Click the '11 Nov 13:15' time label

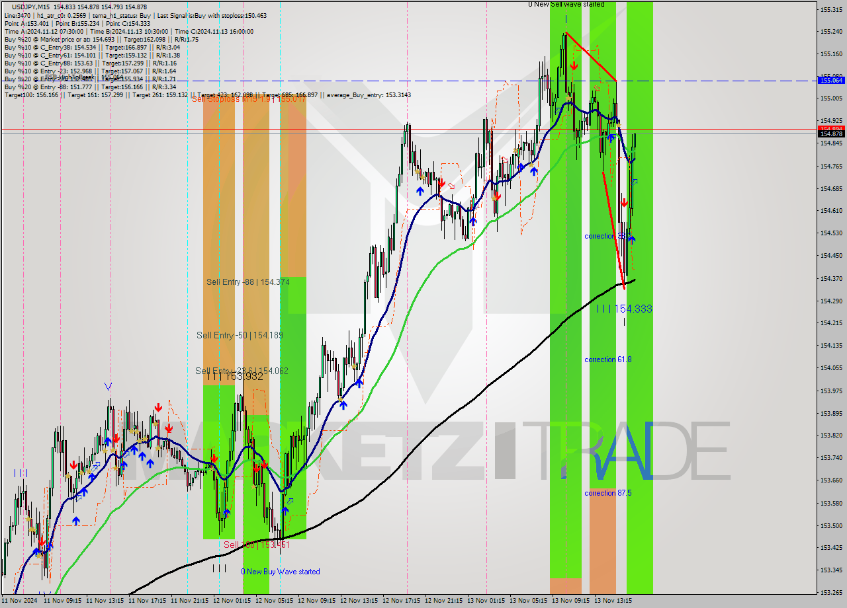[105, 601]
